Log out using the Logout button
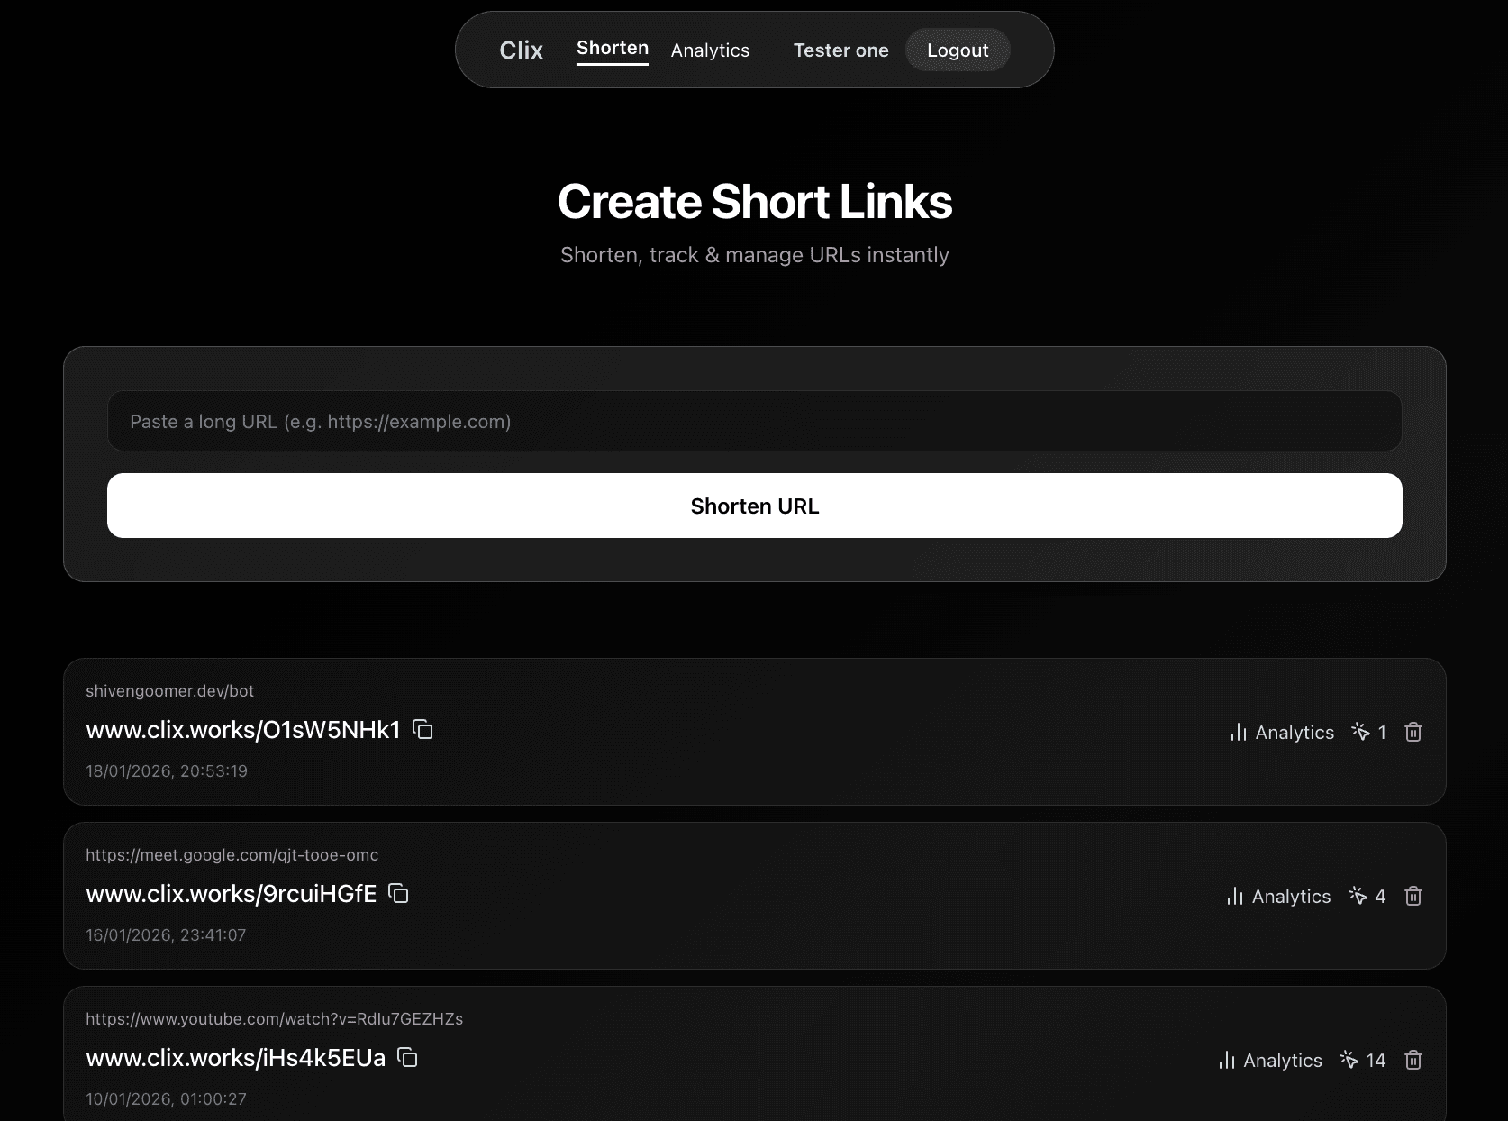This screenshot has height=1121, width=1508. [x=958, y=50]
